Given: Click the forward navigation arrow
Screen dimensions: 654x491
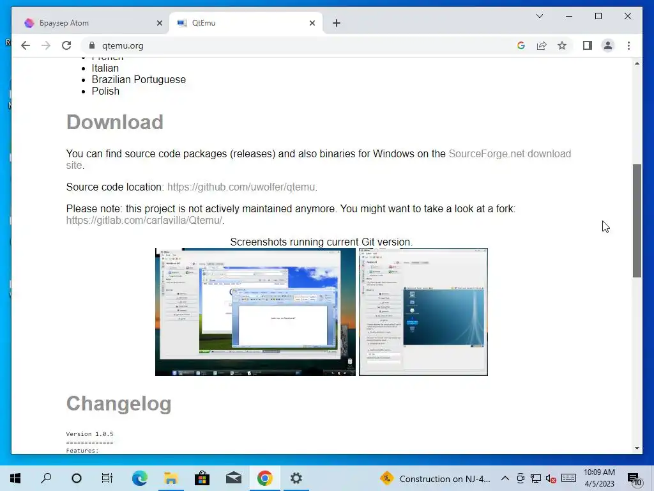Looking at the screenshot, I should pos(46,45).
